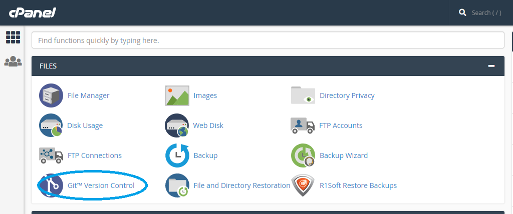Open the File Manager icon

(51, 95)
